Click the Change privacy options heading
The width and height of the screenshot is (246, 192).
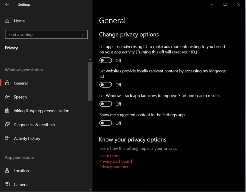(x=129, y=35)
